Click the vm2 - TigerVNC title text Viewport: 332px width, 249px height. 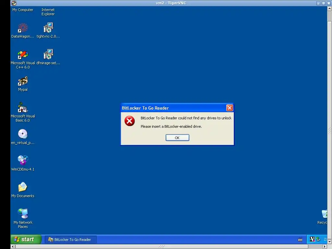pos(171,3)
